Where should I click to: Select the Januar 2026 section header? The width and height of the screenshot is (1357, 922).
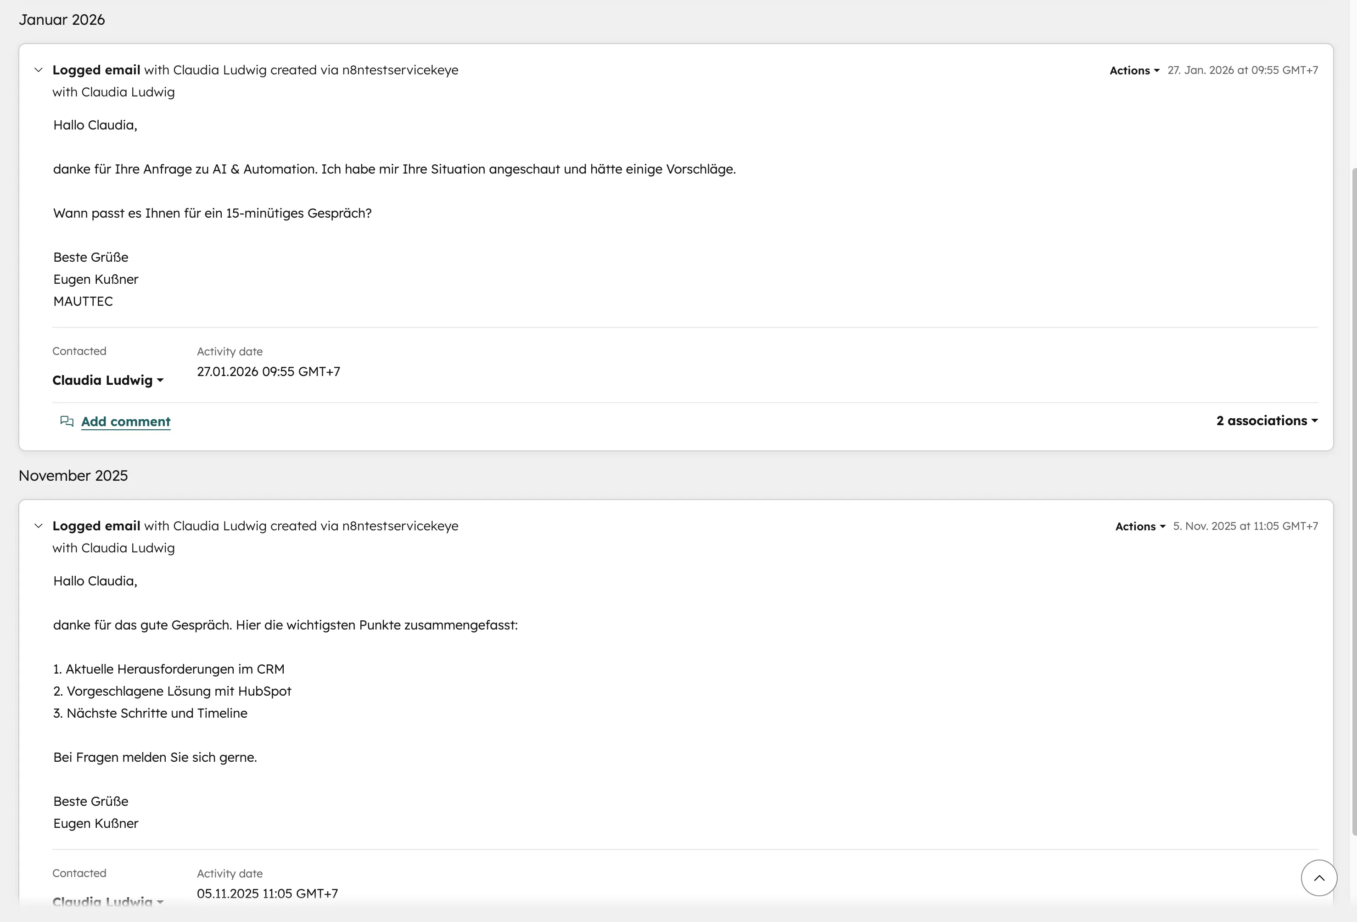pos(62,19)
